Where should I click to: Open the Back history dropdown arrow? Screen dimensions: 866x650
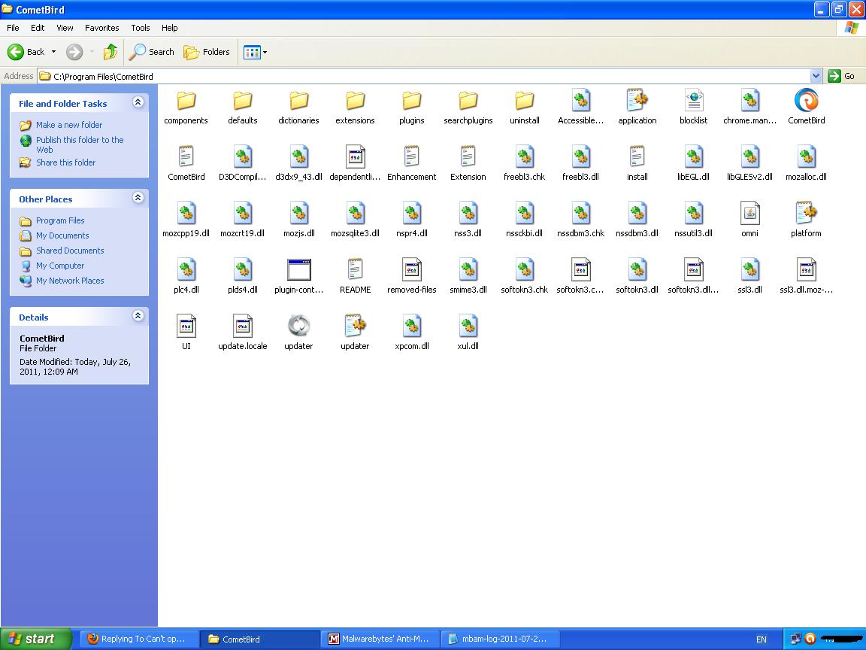[53, 52]
